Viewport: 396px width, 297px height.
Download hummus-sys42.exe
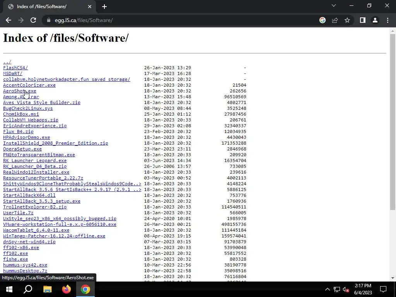pos(25,265)
